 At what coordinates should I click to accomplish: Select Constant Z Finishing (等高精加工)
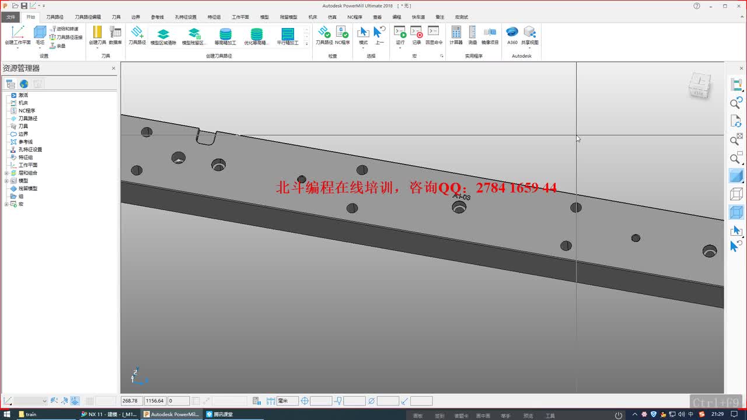[225, 36]
